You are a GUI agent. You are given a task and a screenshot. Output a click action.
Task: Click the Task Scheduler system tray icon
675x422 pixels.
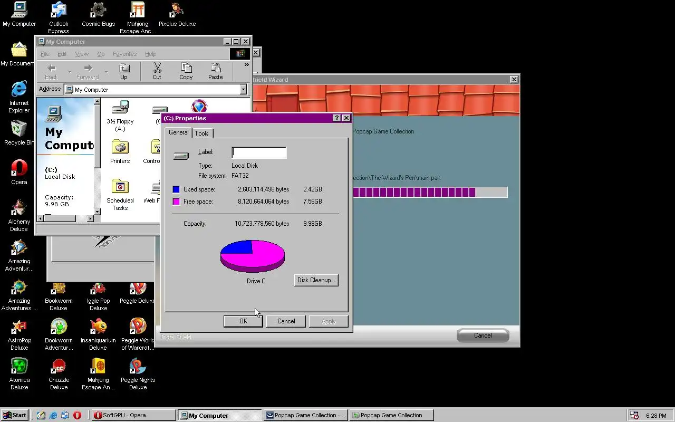tap(634, 416)
